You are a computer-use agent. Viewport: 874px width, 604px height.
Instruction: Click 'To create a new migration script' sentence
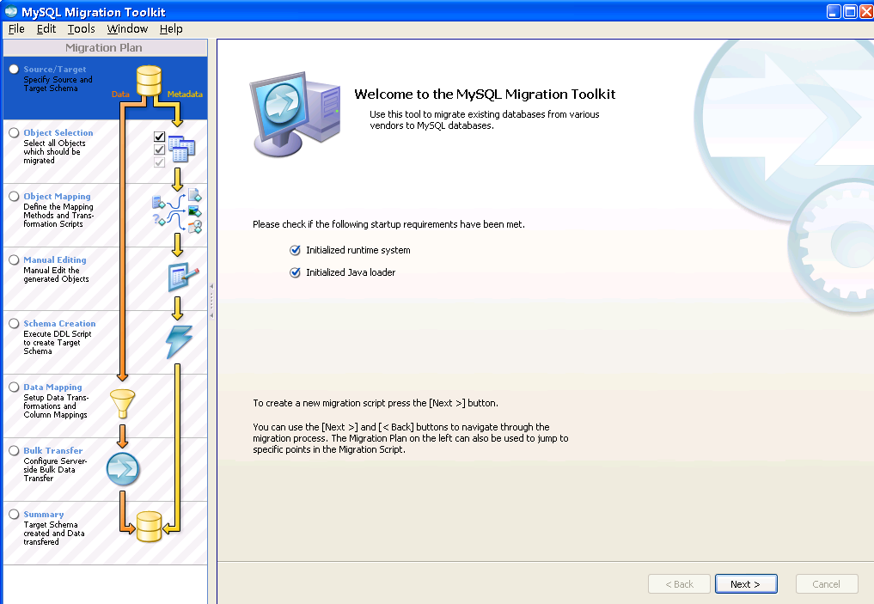pos(376,403)
